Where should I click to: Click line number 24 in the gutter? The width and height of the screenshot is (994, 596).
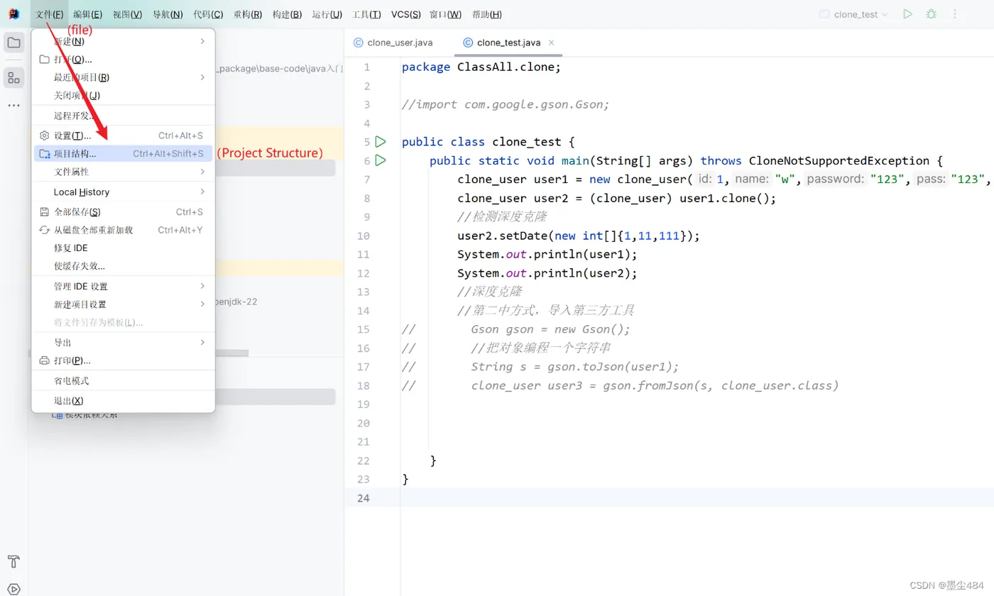(363, 498)
